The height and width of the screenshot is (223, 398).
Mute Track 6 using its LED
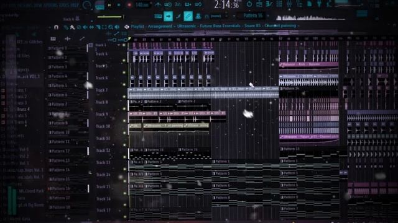pyautogui.click(x=124, y=84)
